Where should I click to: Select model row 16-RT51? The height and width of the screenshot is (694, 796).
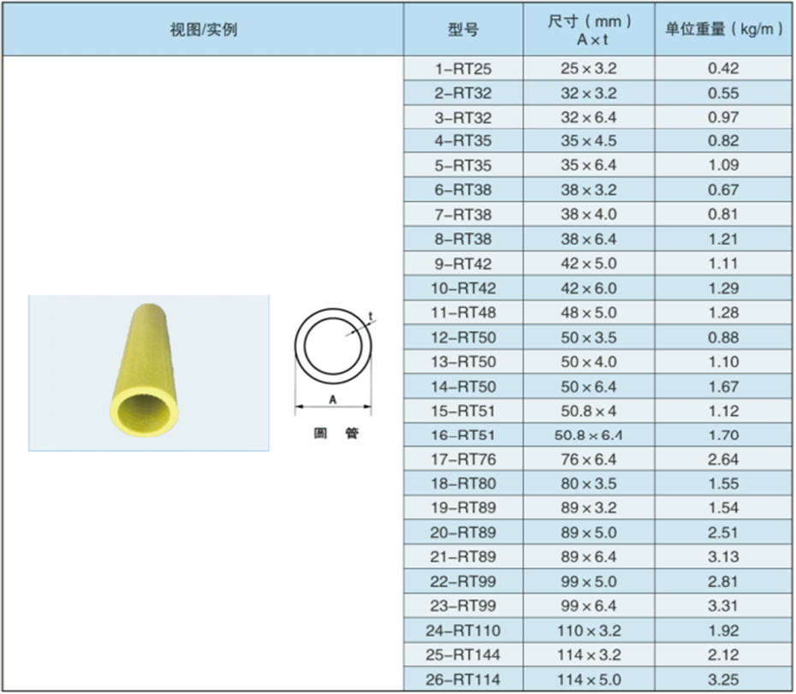pyautogui.click(x=462, y=435)
